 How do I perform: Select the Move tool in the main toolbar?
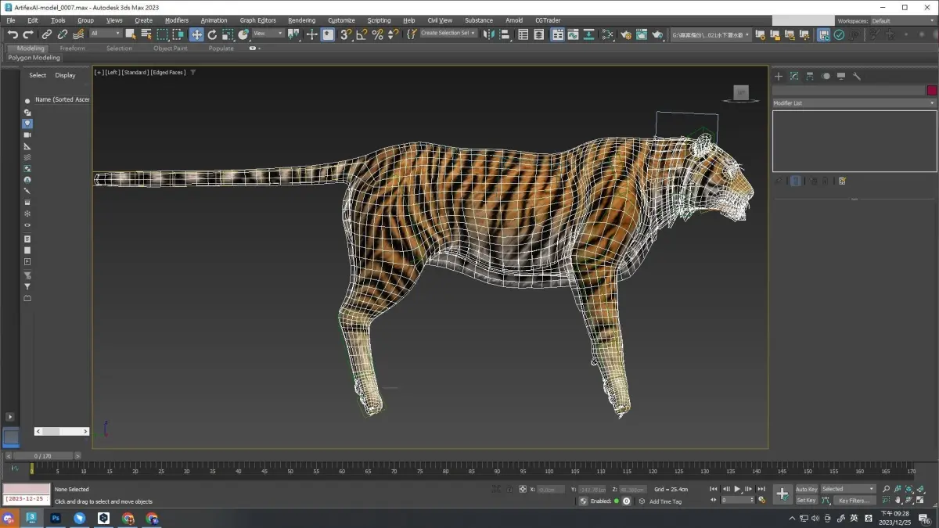[196, 34]
